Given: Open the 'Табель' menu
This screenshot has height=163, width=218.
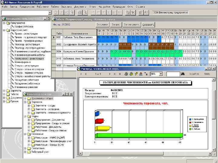Looking at the screenshot, I should 55,7.
